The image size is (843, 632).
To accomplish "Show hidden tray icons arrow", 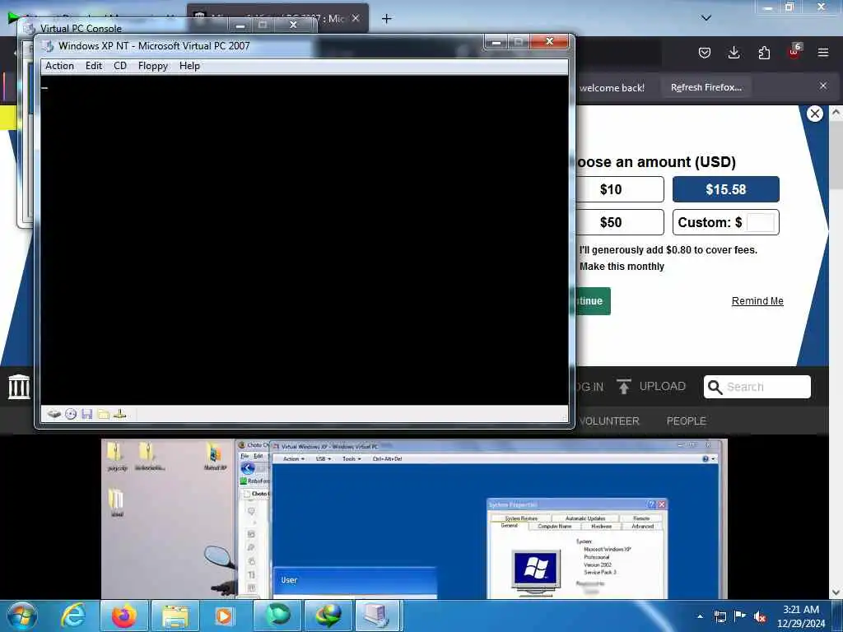I will click(x=700, y=616).
